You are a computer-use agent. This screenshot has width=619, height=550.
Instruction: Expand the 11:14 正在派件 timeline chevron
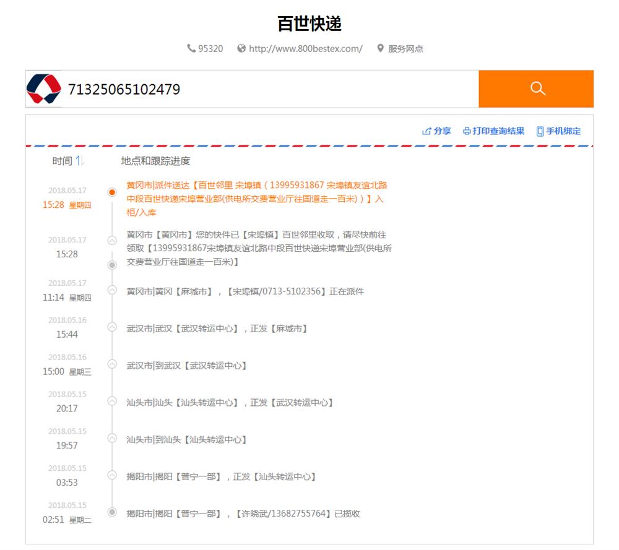click(112, 290)
